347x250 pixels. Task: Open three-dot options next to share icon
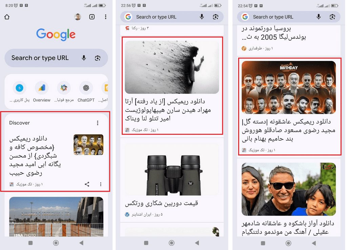coord(101,184)
